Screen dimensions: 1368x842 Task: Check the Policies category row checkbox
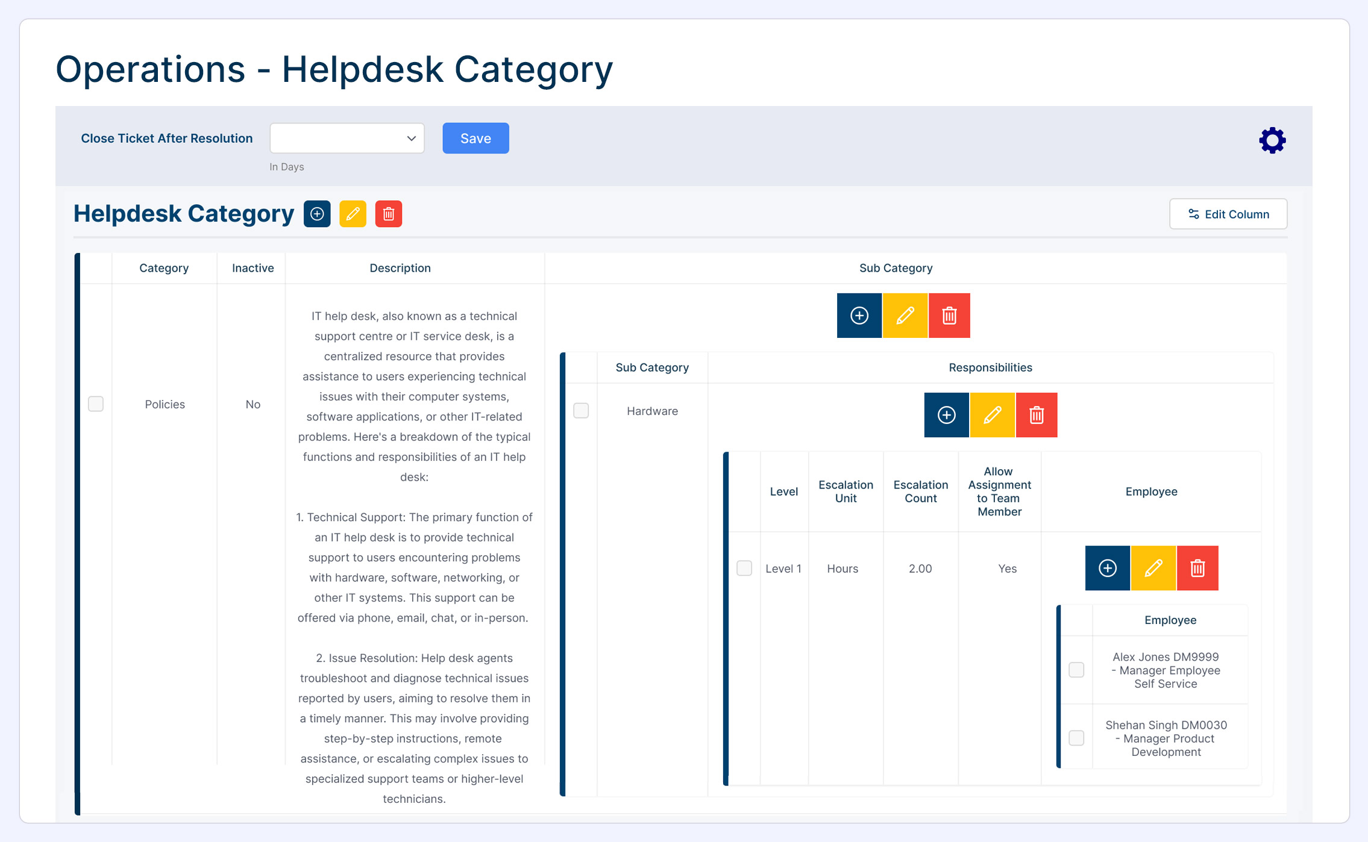click(96, 404)
